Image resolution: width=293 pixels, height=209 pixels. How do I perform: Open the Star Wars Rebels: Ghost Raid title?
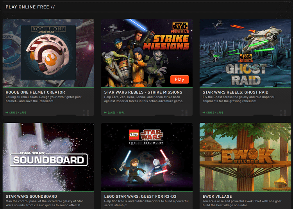[236, 92]
